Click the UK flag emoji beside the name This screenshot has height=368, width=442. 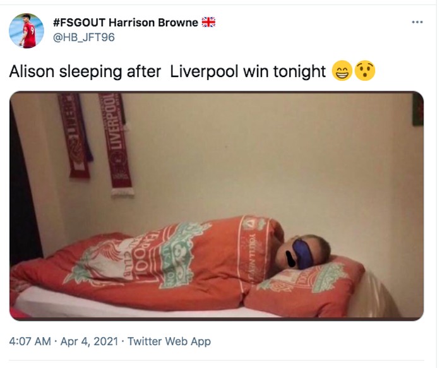pyautogui.click(x=208, y=22)
